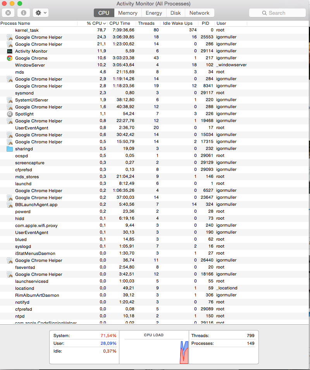Select the launchservicesd process
The height and width of the screenshot is (370, 310).
click(154, 281)
